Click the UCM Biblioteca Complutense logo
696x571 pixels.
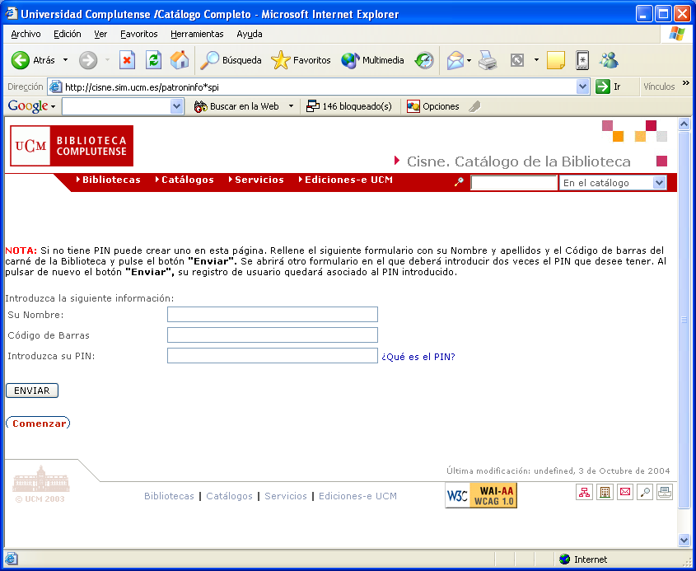tap(72, 146)
